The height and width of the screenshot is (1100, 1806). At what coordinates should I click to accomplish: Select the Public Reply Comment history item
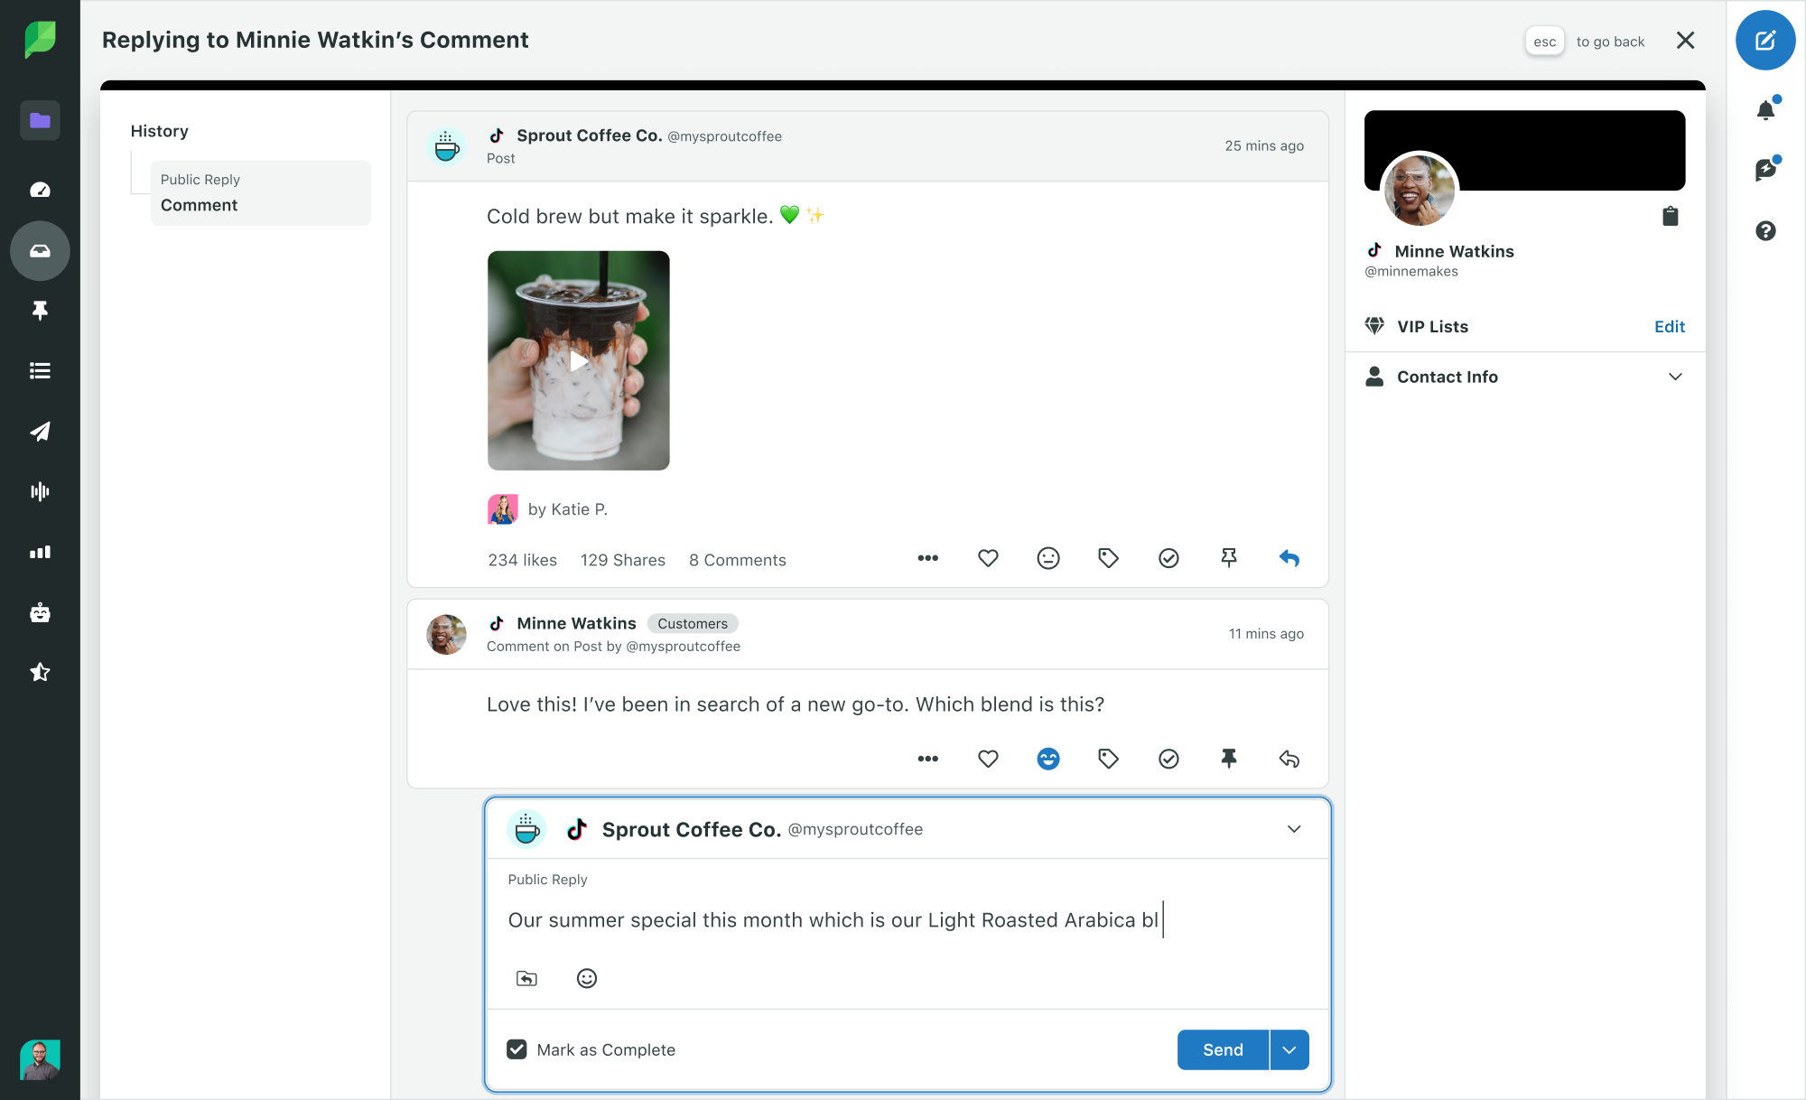(x=260, y=192)
